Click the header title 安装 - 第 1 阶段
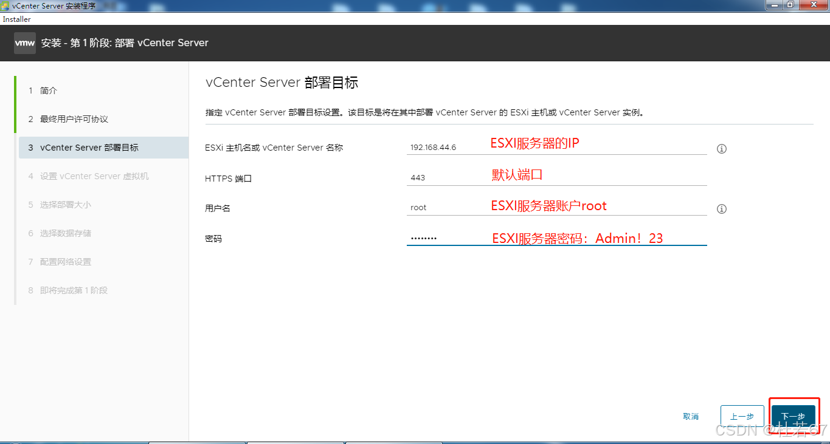This screenshot has width=830, height=444. pyautogui.click(x=125, y=43)
